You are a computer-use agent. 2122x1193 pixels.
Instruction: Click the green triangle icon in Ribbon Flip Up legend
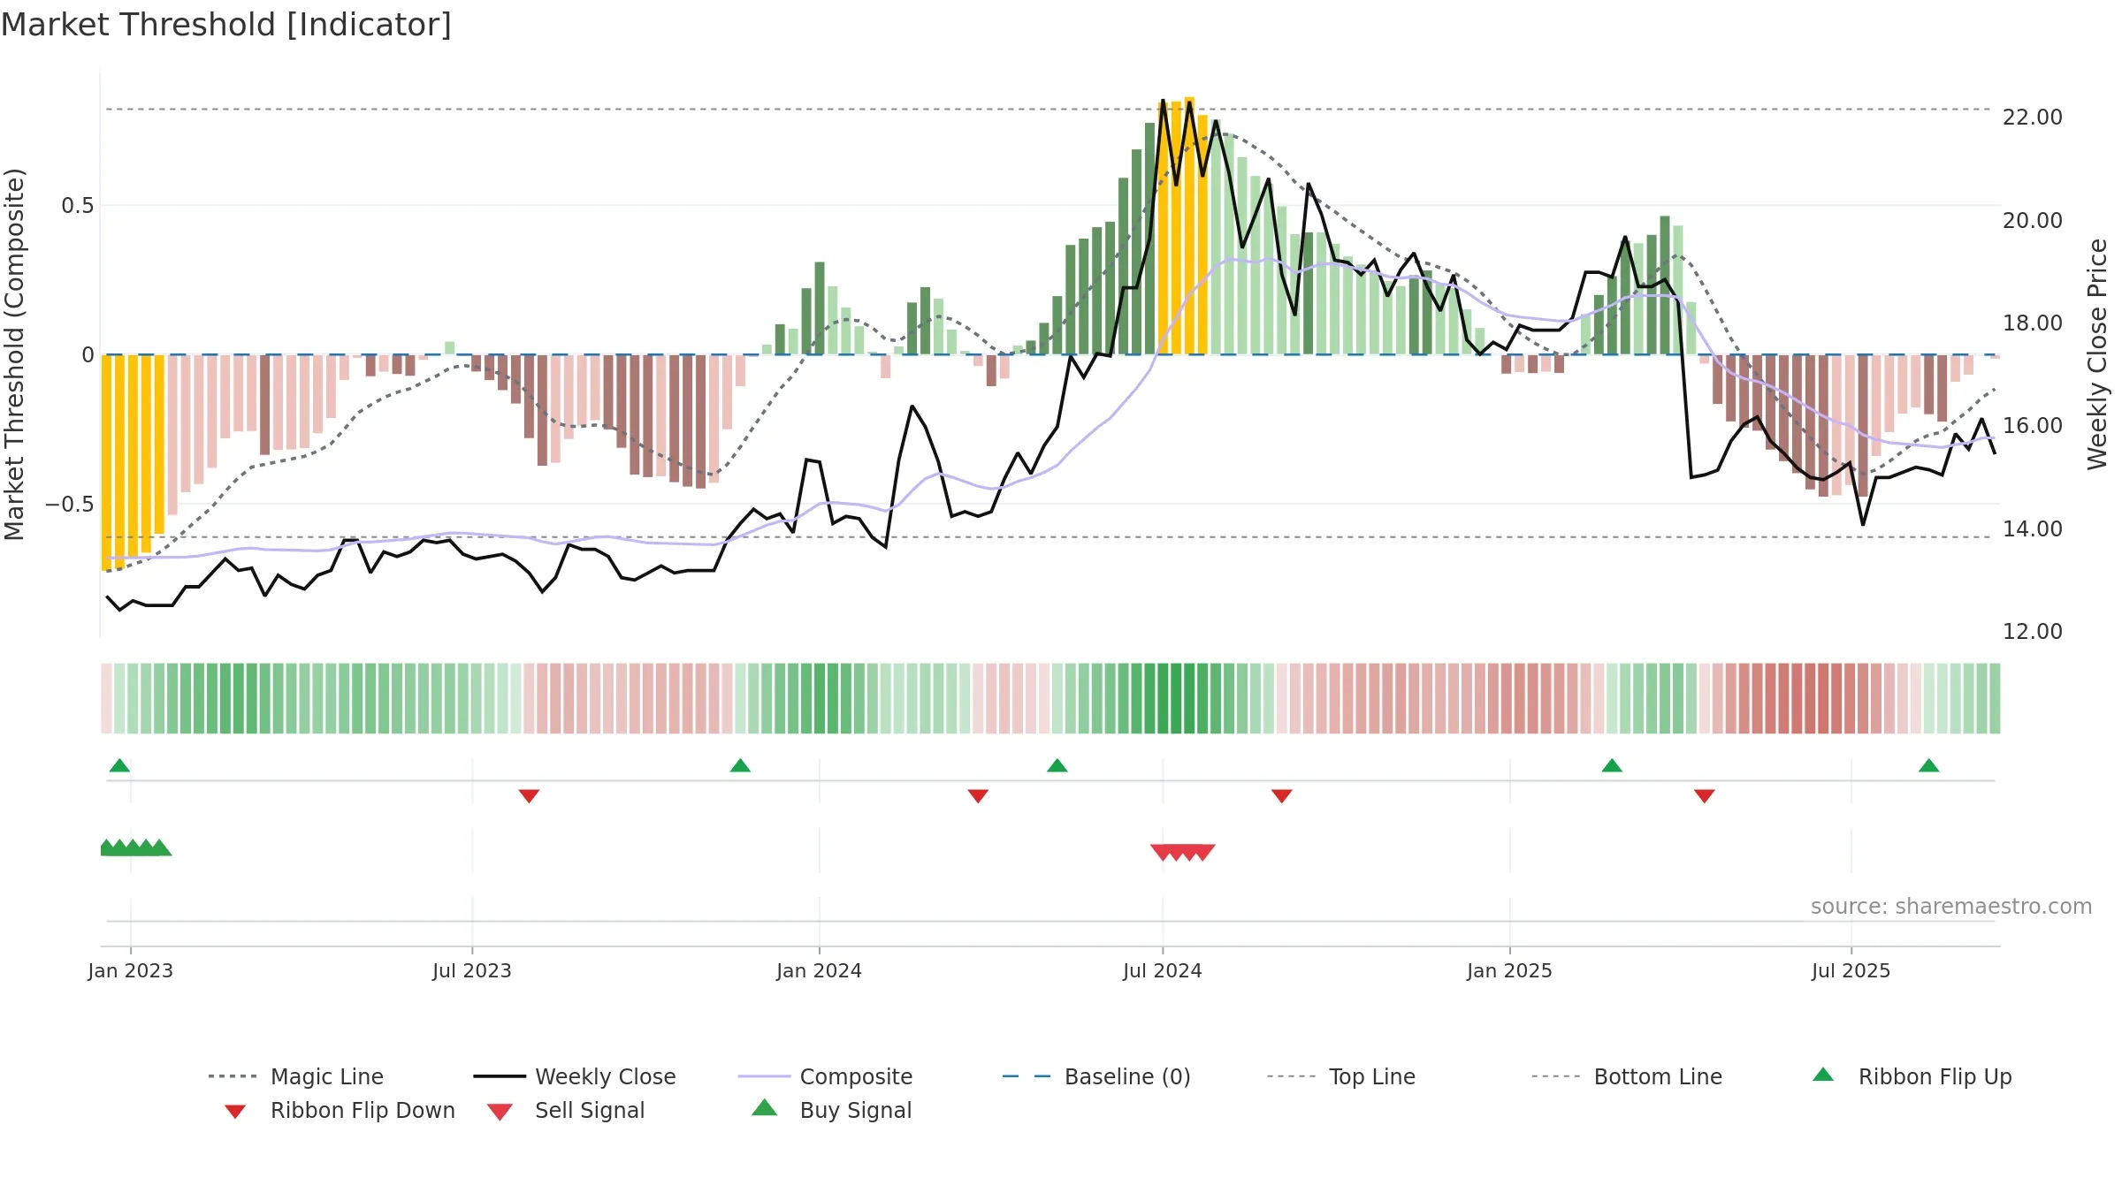[1823, 1075]
